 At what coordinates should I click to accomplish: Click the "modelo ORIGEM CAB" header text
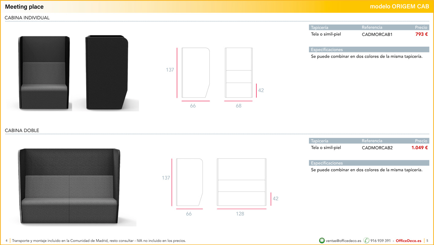click(400, 7)
